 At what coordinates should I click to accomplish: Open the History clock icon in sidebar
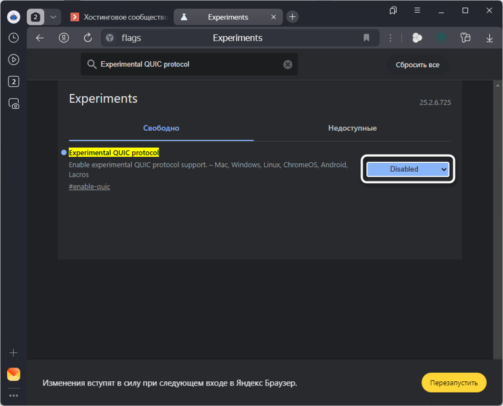pos(13,38)
